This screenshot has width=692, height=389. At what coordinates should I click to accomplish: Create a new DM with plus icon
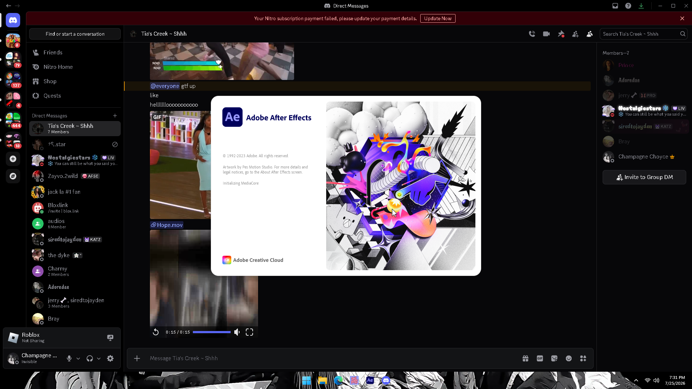(x=115, y=116)
